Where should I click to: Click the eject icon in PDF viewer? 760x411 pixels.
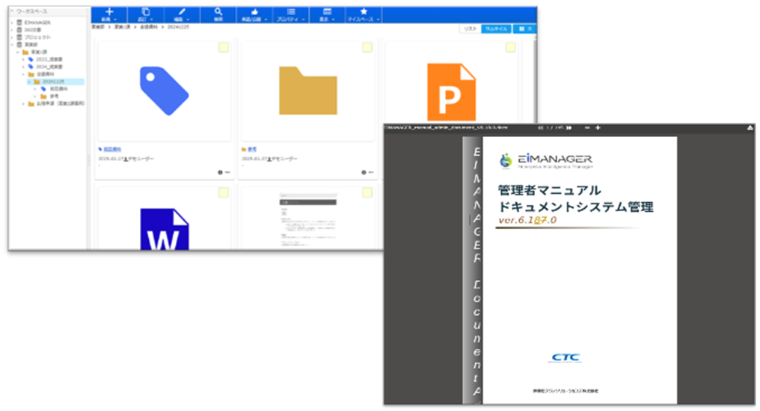(x=750, y=127)
